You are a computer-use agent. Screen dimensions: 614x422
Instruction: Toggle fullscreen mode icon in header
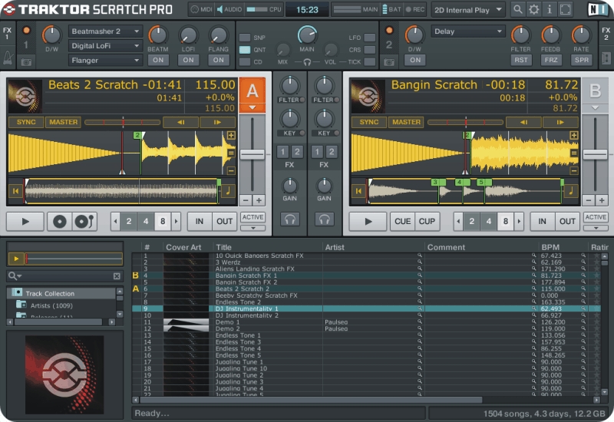(566, 10)
